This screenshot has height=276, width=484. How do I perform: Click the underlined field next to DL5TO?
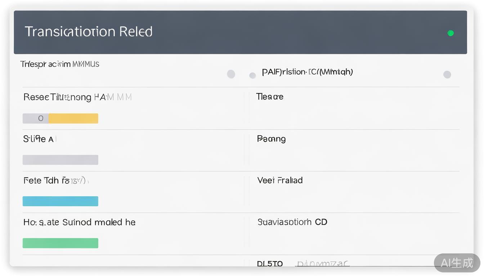click(x=322, y=264)
